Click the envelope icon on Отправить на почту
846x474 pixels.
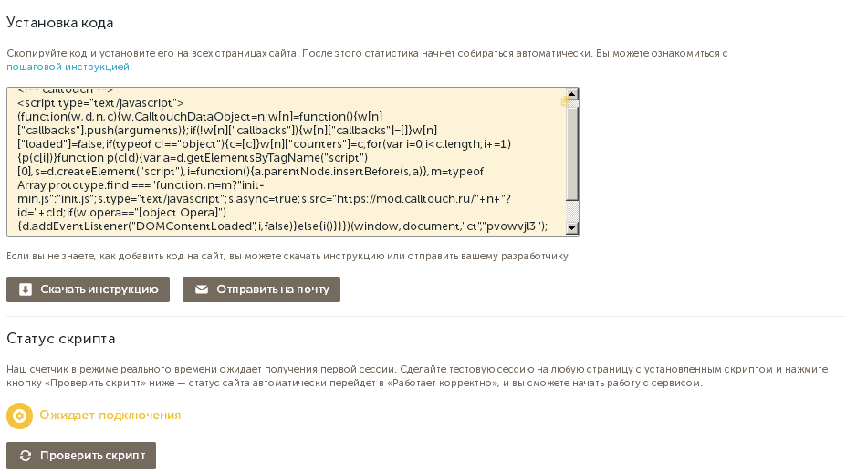(202, 290)
